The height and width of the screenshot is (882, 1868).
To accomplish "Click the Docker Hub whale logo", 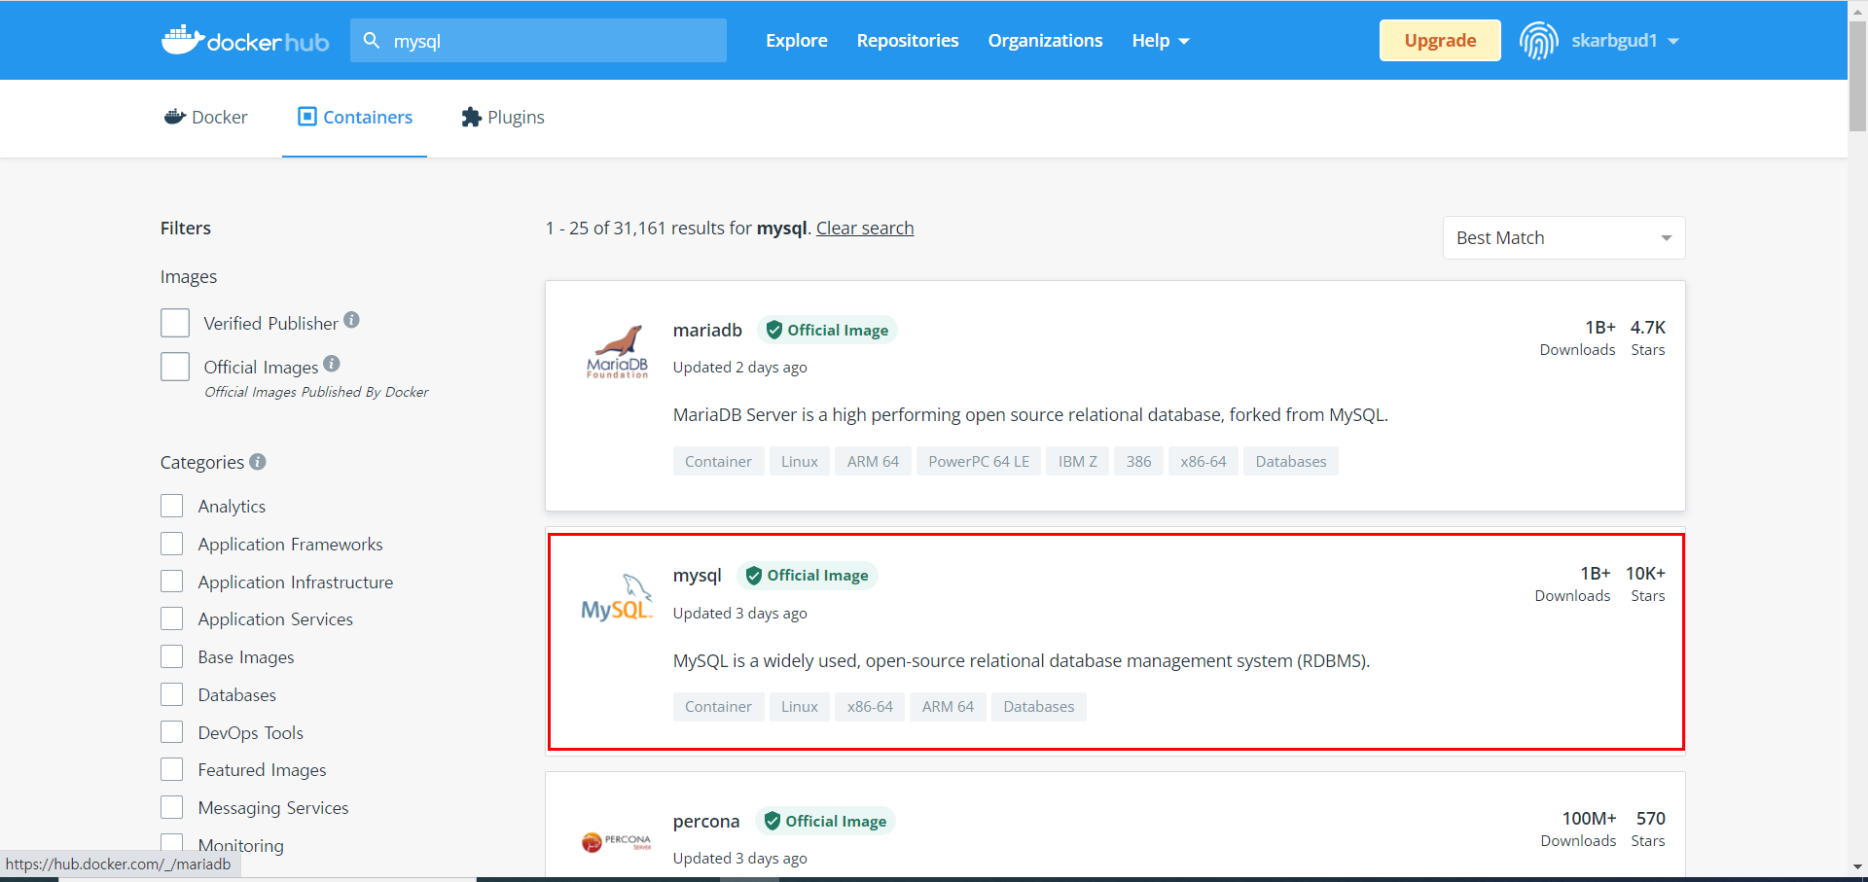I will pyautogui.click(x=244, y=41).
